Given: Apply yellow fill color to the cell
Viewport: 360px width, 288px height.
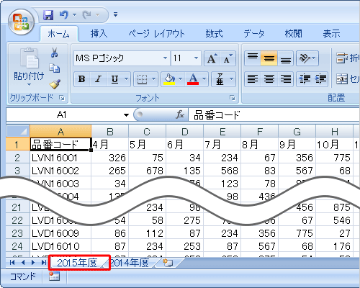Looking at the screenshot, I should tap(169, 79).
